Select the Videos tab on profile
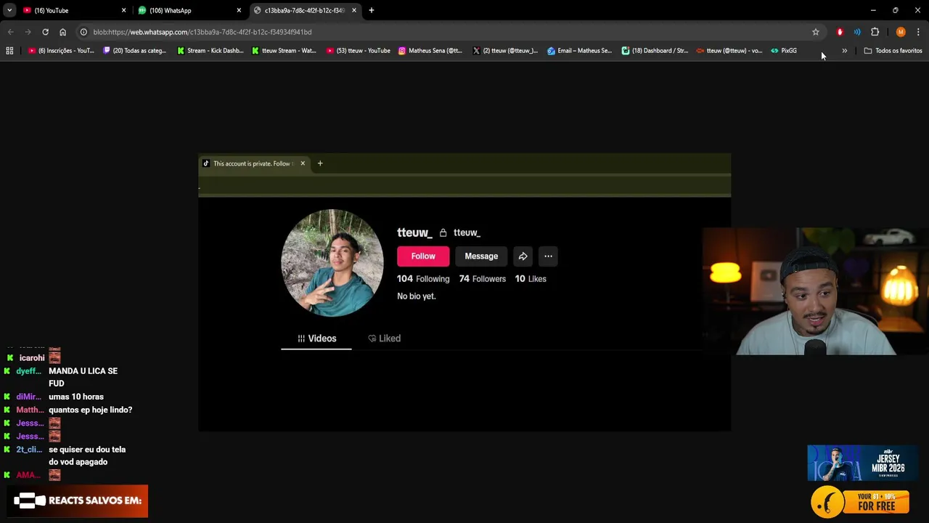Image resolution: width=929 pixels, height=523 pixels. (x=316, y=338)
